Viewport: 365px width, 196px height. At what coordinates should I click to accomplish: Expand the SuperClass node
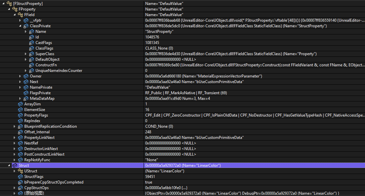26,54
